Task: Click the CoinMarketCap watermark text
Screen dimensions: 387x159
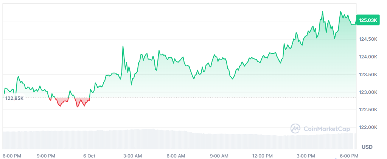Action: tap(326, 129)
